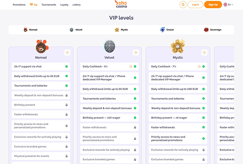This screenshot has width=243, height=164.
Task: Click info icon beside Daily Cashback 6%
Action: tap(131, 66)
